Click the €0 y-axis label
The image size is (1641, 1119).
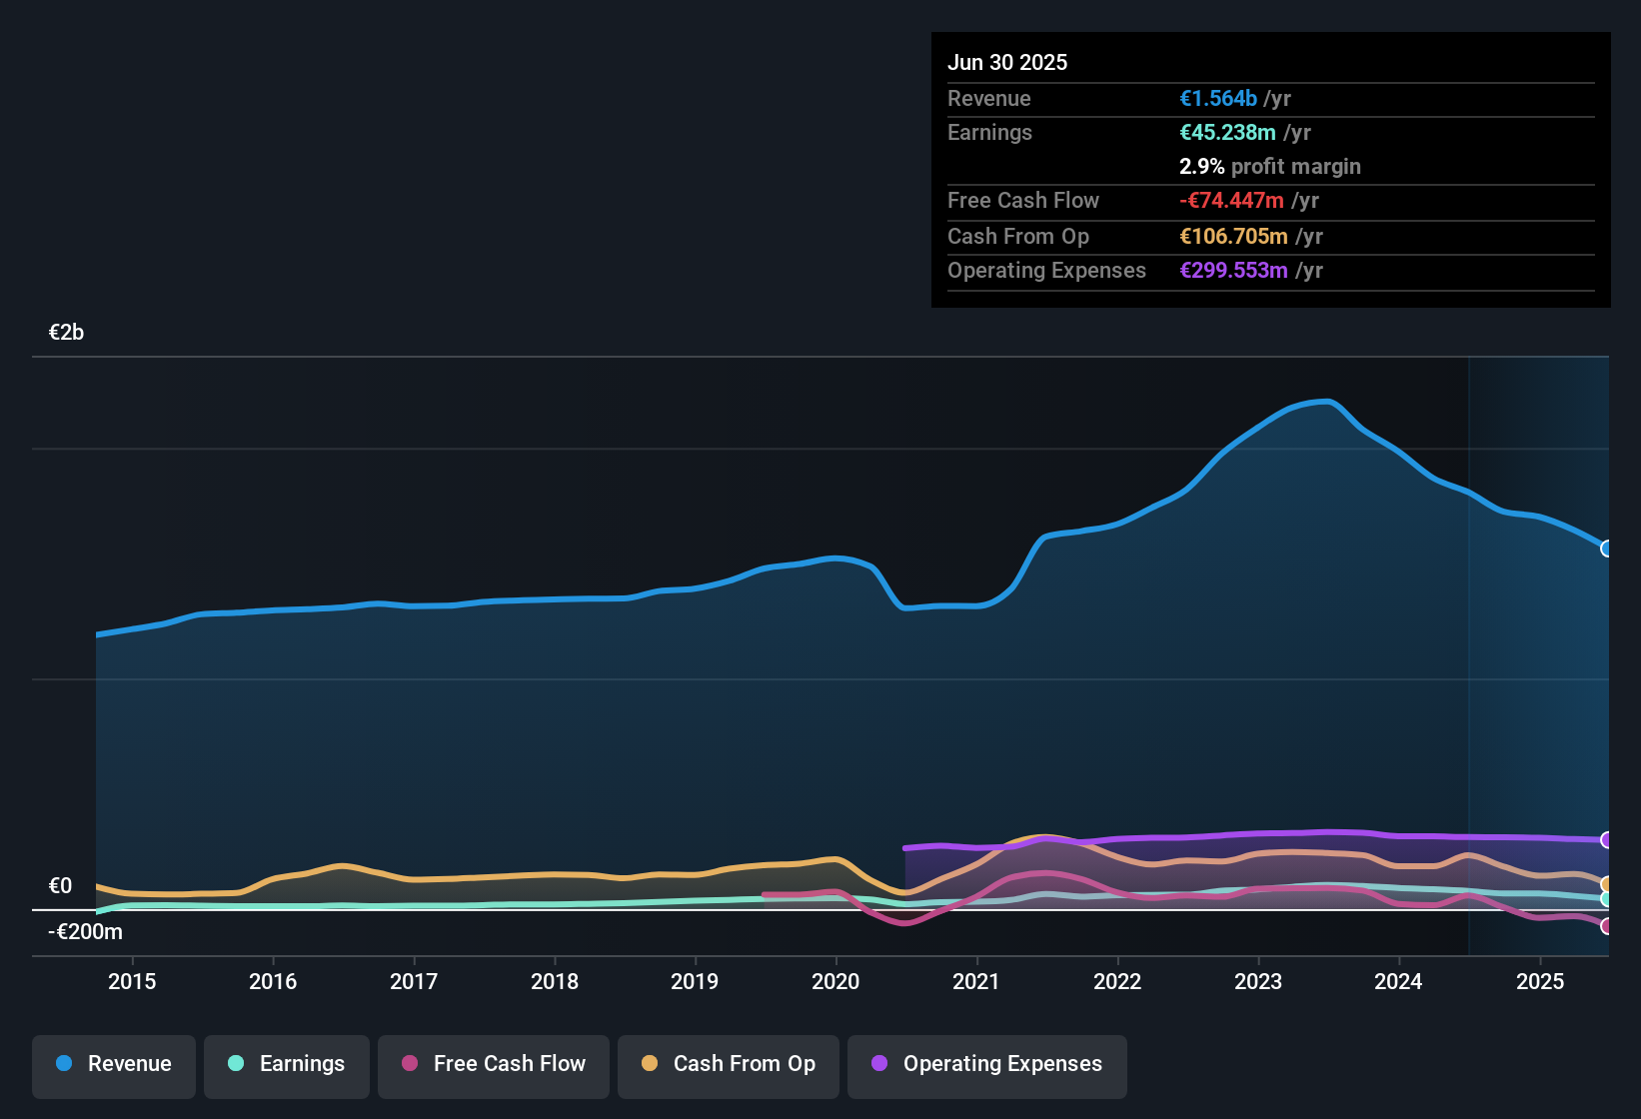tap(60, 886)
